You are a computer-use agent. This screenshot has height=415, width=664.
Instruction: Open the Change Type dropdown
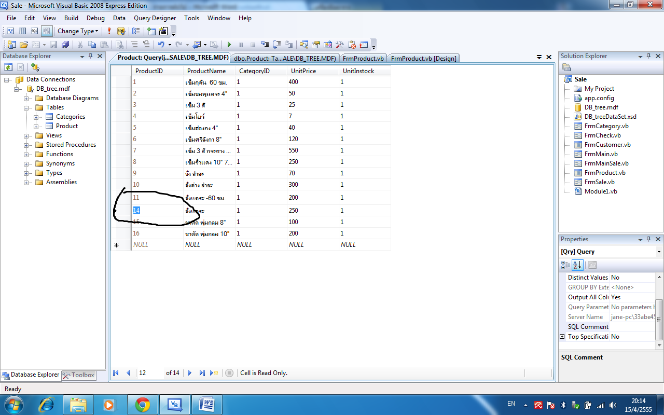pos(78,31)
